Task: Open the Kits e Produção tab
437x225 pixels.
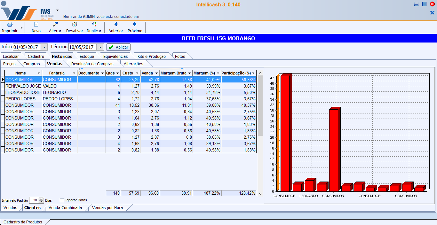Action: coord(152,57)
